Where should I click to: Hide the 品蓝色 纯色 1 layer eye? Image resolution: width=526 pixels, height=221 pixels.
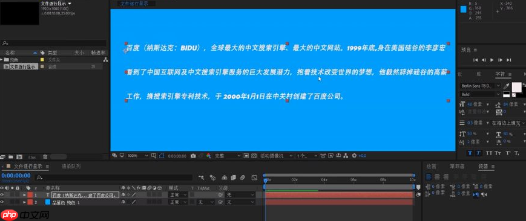point(2,202)
